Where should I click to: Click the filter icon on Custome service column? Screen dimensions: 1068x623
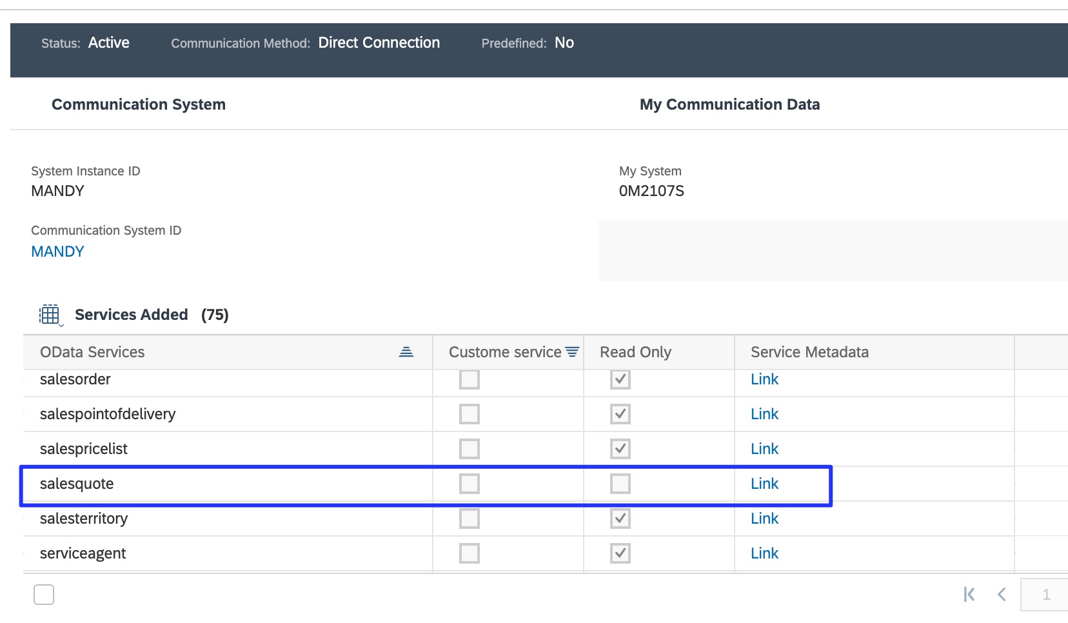[x=571, y=352]
